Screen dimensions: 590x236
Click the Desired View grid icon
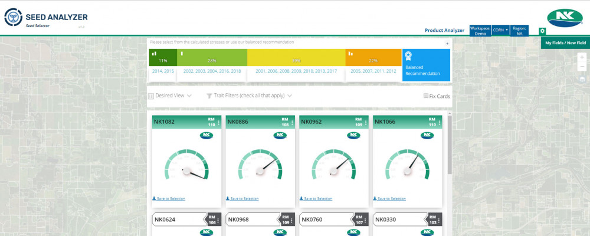coord(151,96)
